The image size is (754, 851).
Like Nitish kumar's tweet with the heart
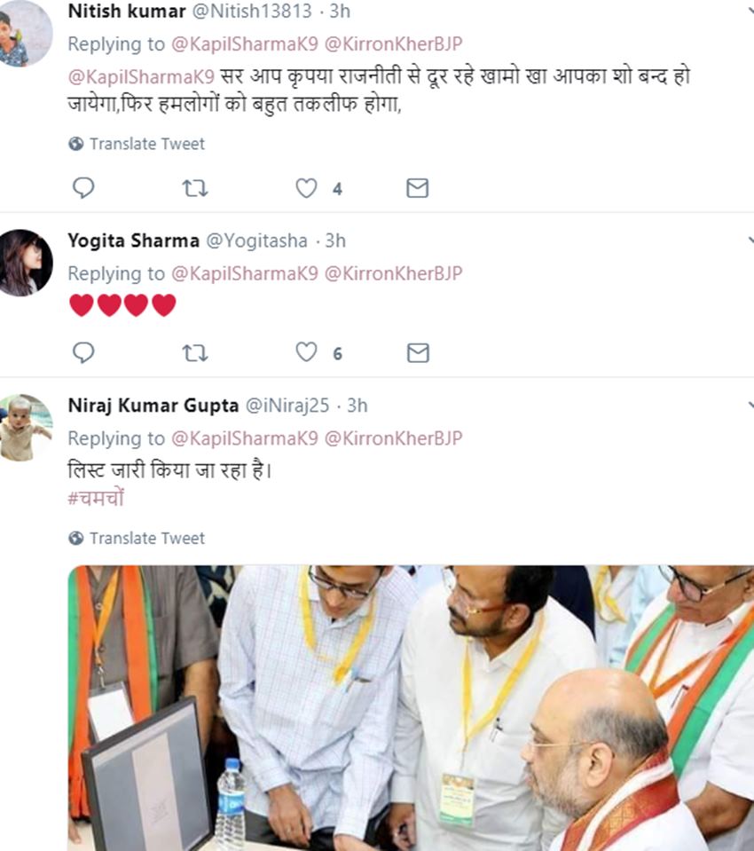(x=306, y=188)
